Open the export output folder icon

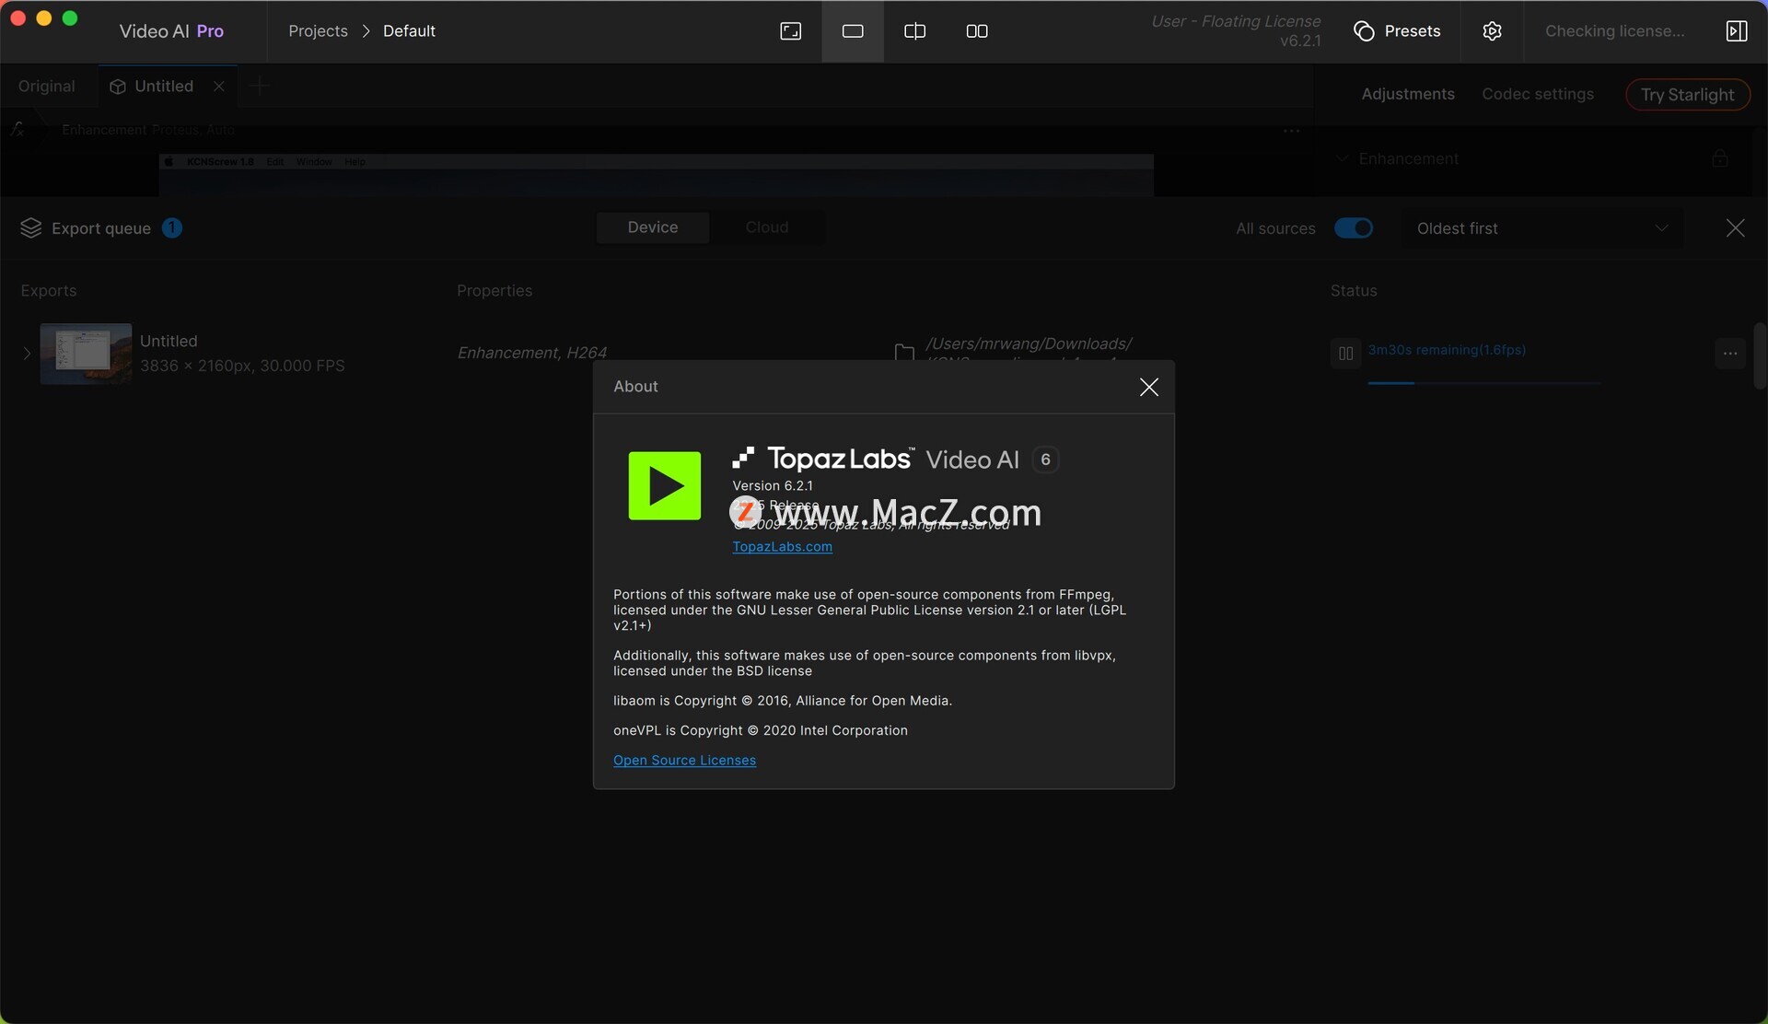tap(904, 352)
